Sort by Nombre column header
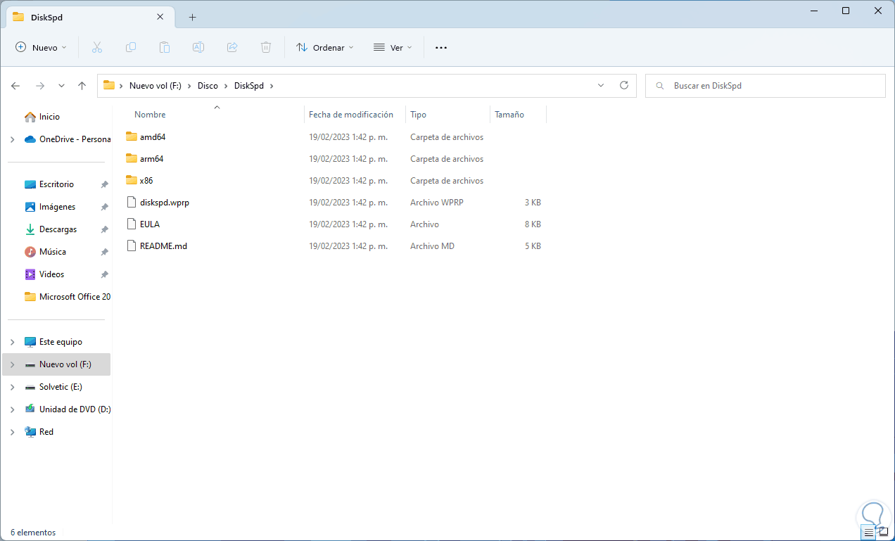Screen dimensions: 895x541 [x=150, y=115]
